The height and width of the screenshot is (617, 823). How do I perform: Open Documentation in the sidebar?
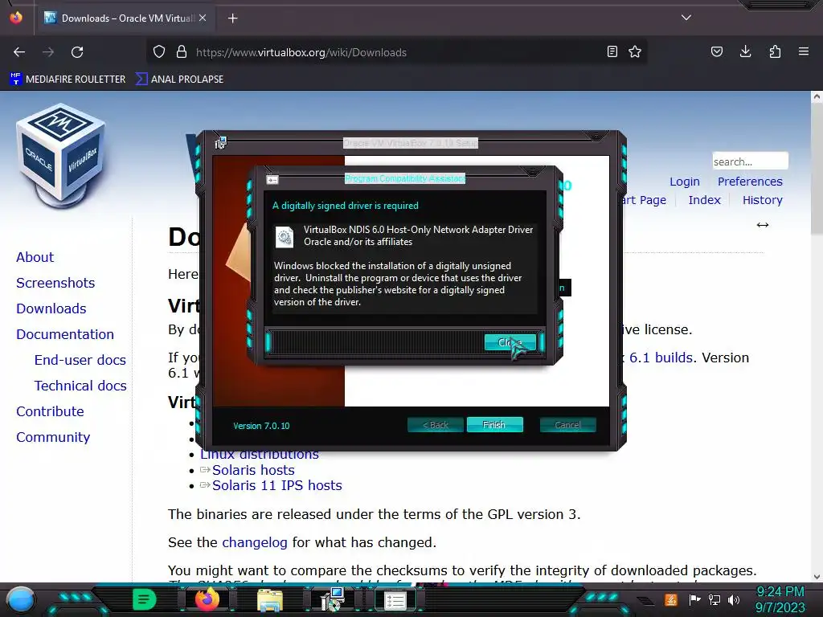point(65,334)
